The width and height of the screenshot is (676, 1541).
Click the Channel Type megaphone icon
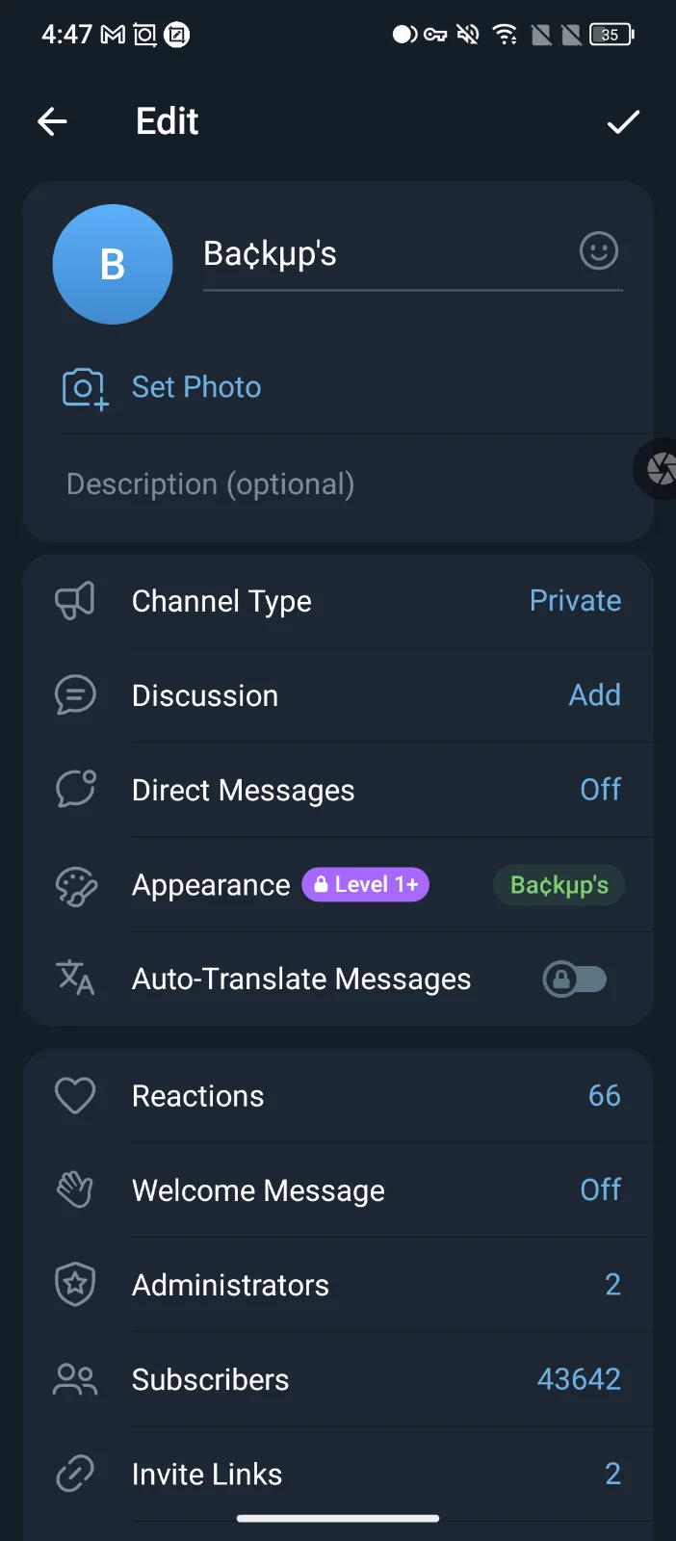pos(75,601)
